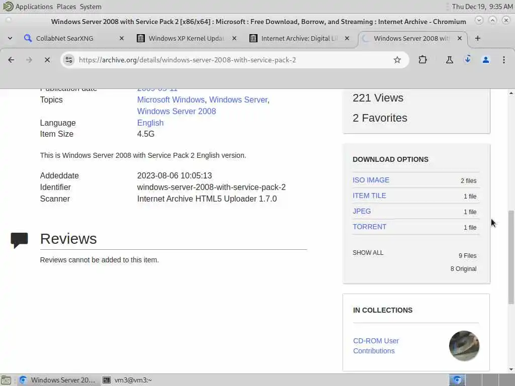Click the Reviews heading
The height and width of the screenshot is (386, 515).
pos(68,239)
